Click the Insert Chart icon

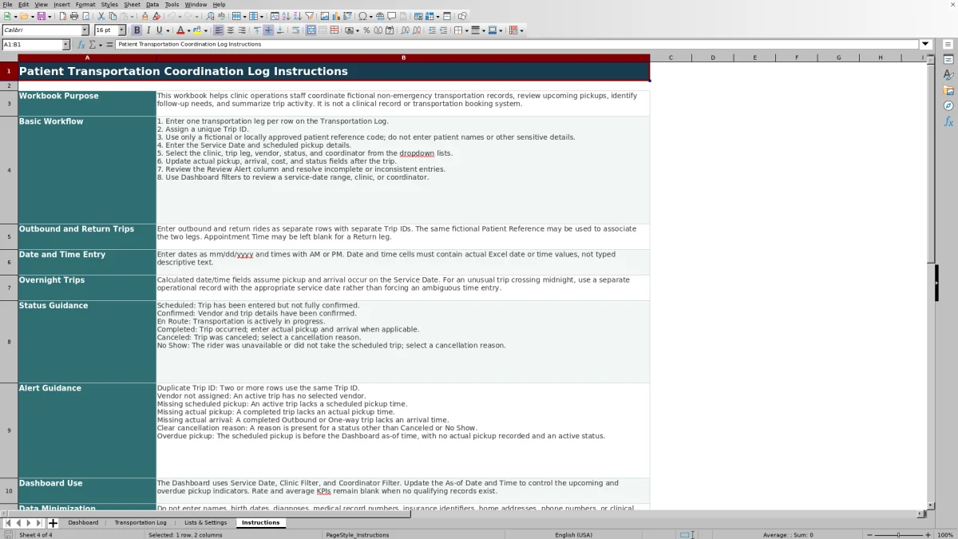(x=336, y=16)
